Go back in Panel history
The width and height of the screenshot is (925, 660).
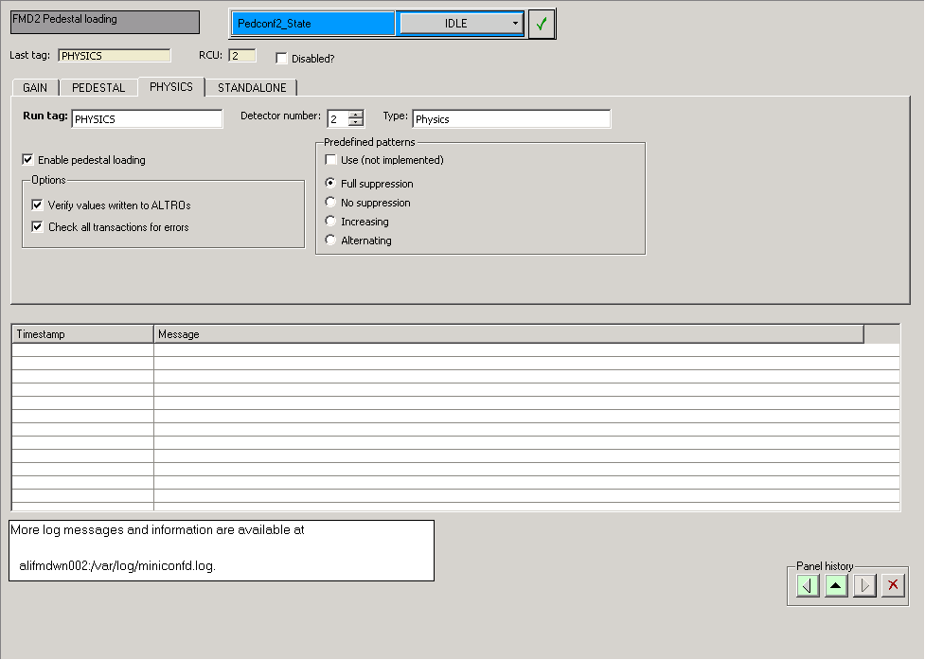click(x=808, y=586)
